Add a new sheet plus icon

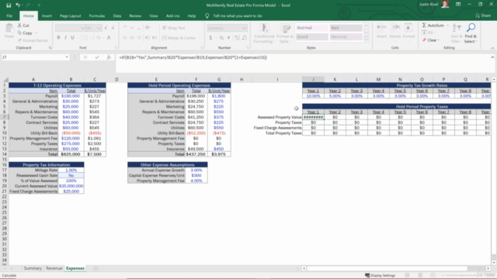[96, 268]
